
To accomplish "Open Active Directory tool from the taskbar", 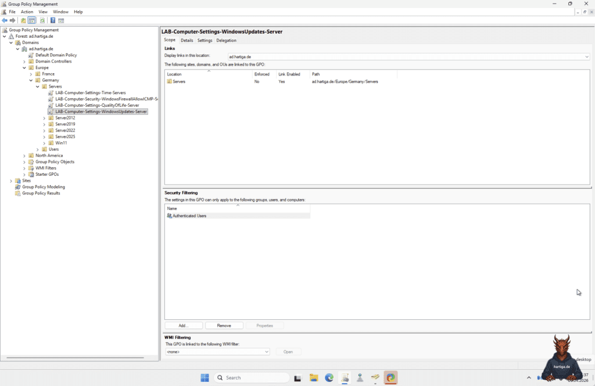I will click(x=360, y=377).
